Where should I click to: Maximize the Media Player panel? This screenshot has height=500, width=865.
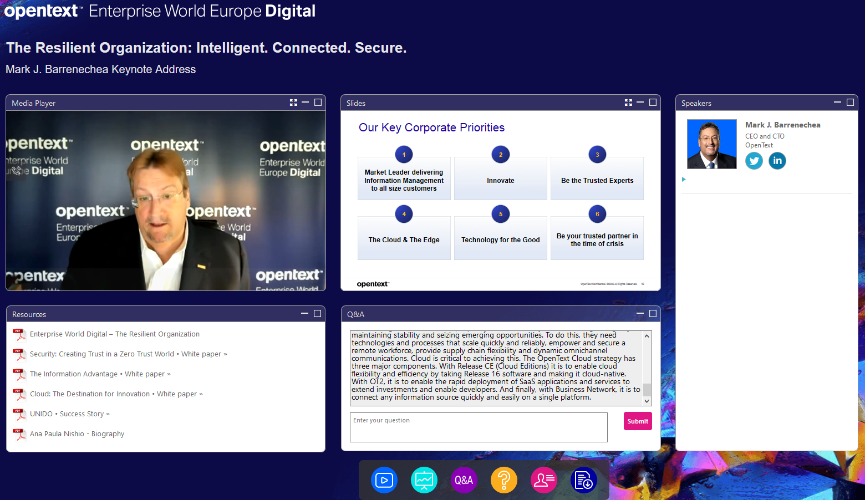click(318, 103)
